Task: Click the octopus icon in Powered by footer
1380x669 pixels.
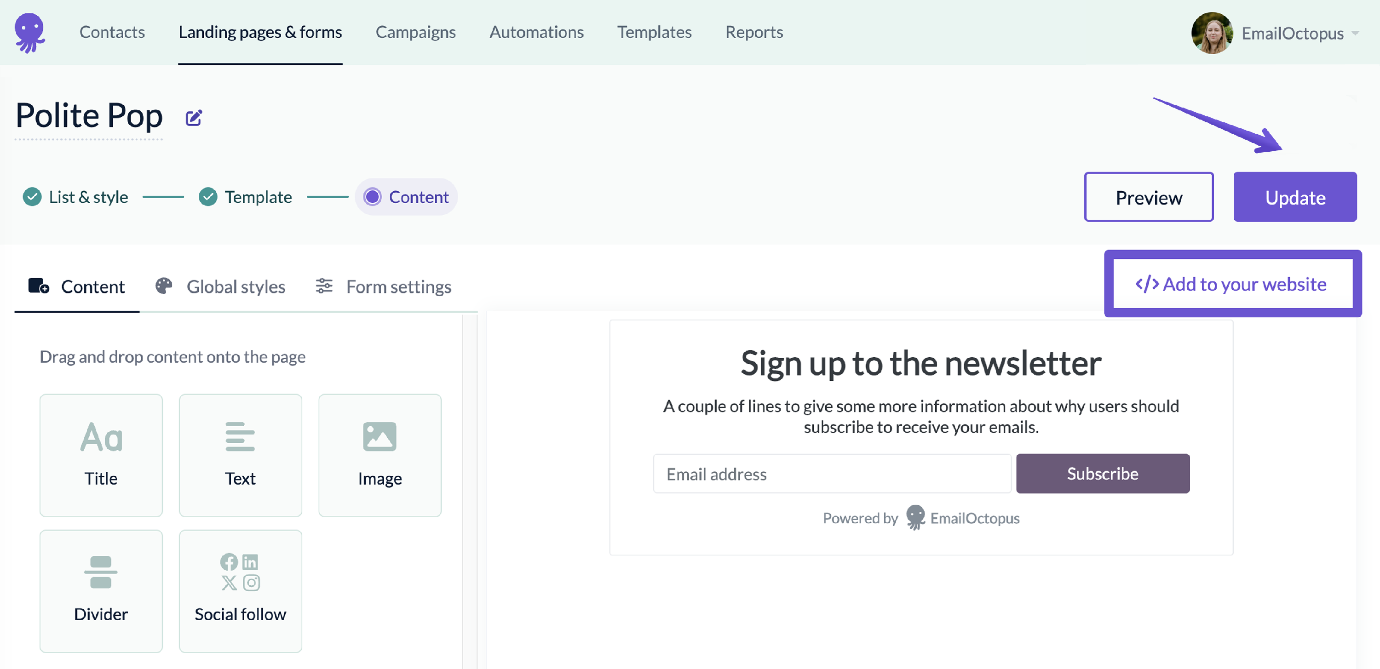Action: click(x=915, y=517)
